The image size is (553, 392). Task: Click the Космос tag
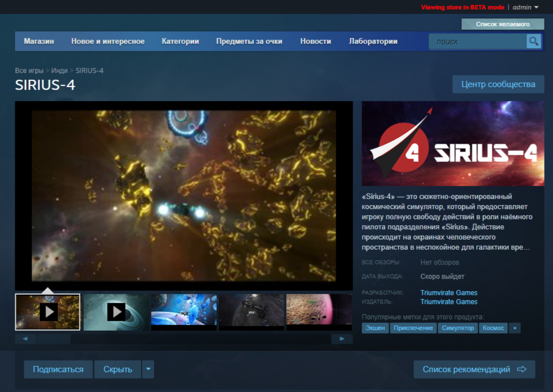coord(493,328)
